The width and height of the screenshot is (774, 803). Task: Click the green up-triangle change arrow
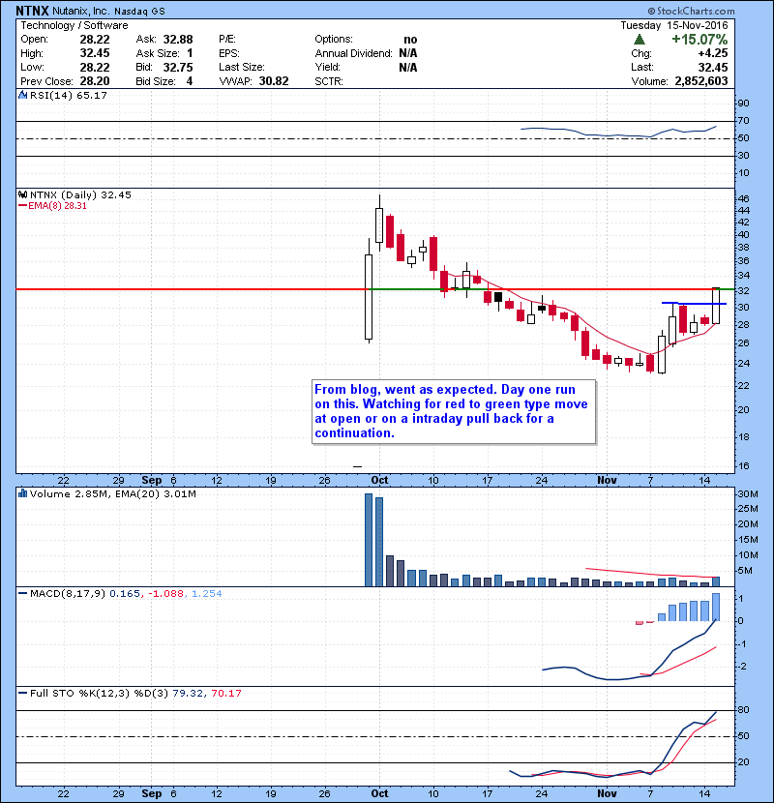pyautogui.click(x=639, y=40)
